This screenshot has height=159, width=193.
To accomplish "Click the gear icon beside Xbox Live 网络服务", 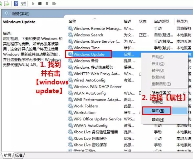I will (70, 138).
